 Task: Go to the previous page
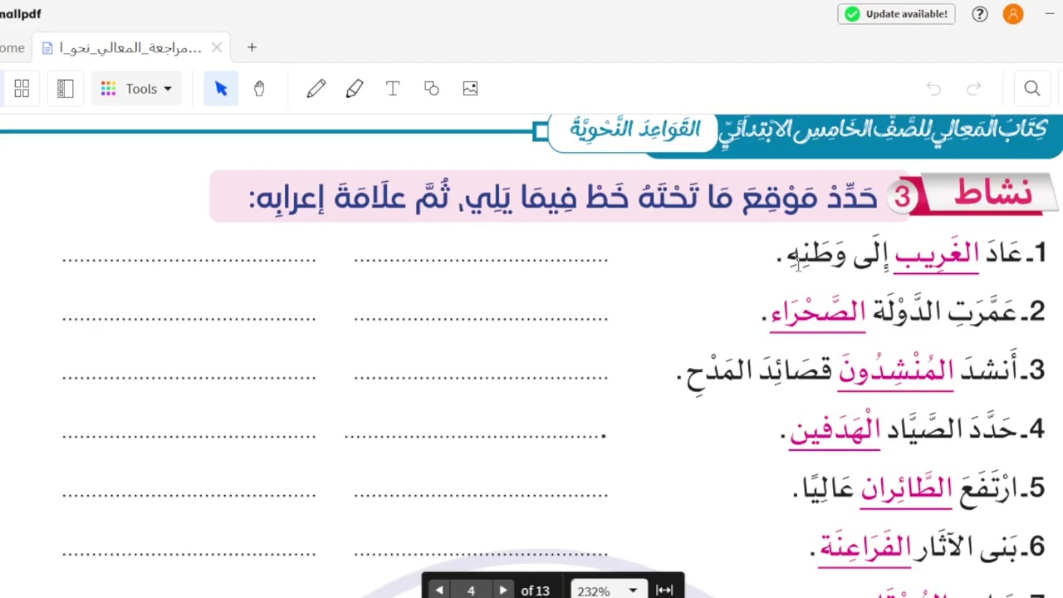tap(439, 590)
